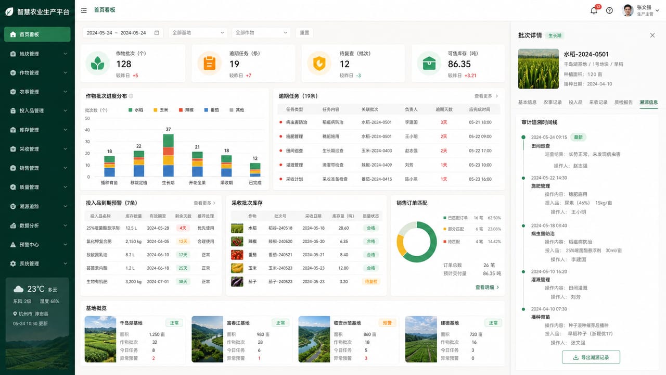Click the 生长期 bar in chart

[168, 156]
